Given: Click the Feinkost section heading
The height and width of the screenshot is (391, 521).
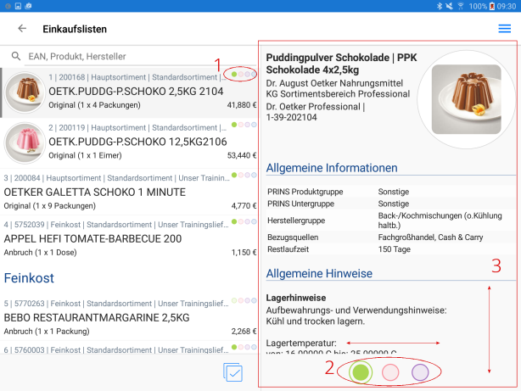Looking at the screenshot, I should click(x=29, y=278).
